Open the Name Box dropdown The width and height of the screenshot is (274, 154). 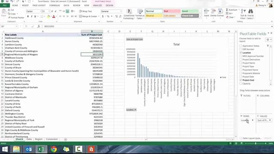tap(16, 27)
